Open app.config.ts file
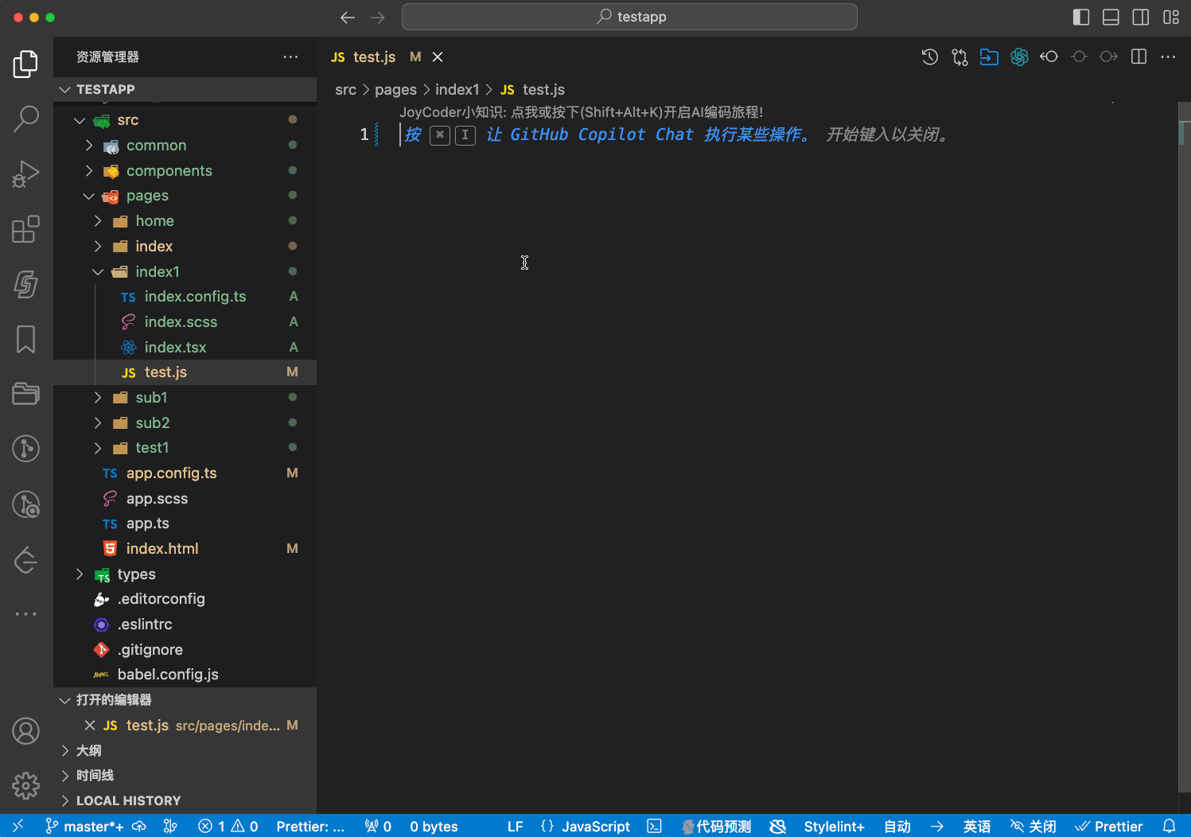 pyautogui.click(x=185, y=473)
